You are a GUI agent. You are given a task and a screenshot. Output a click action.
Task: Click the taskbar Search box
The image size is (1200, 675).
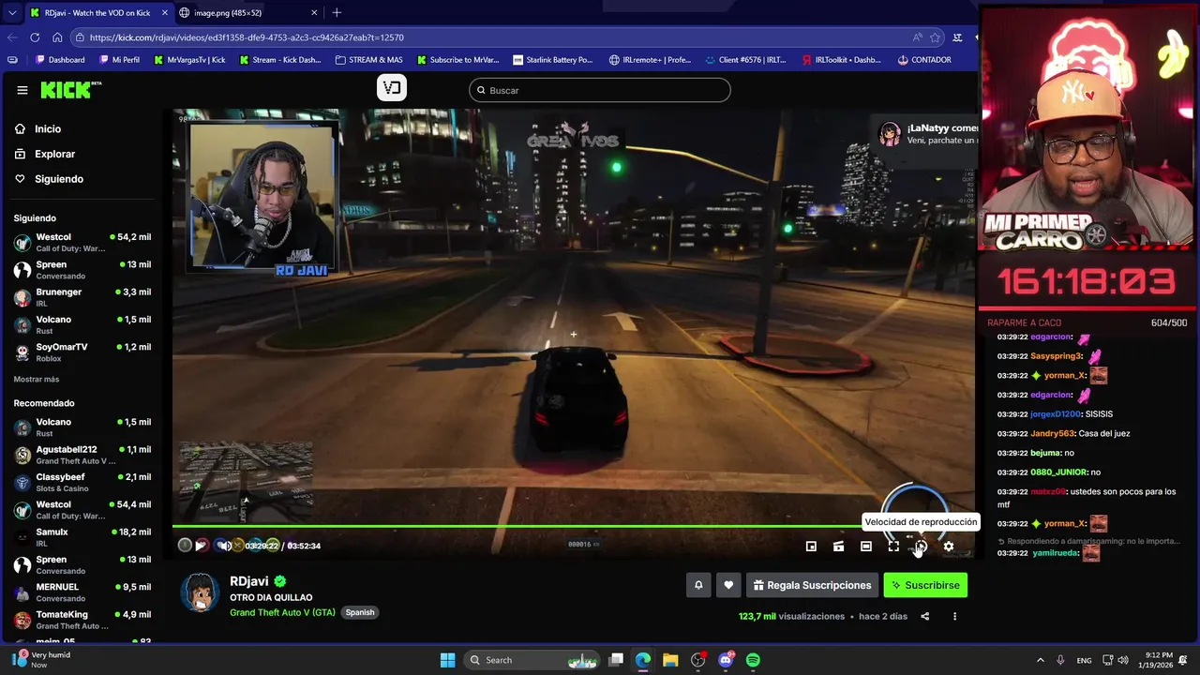coord(533,660)
